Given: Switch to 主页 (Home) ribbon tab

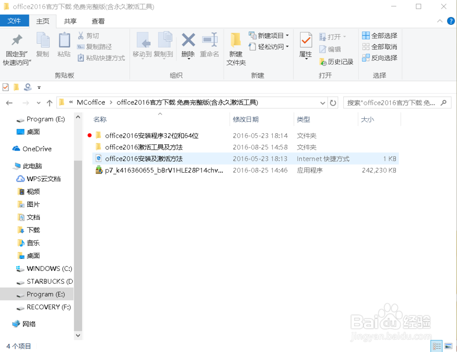Looking at the screenshot, I should pos(43,21).
